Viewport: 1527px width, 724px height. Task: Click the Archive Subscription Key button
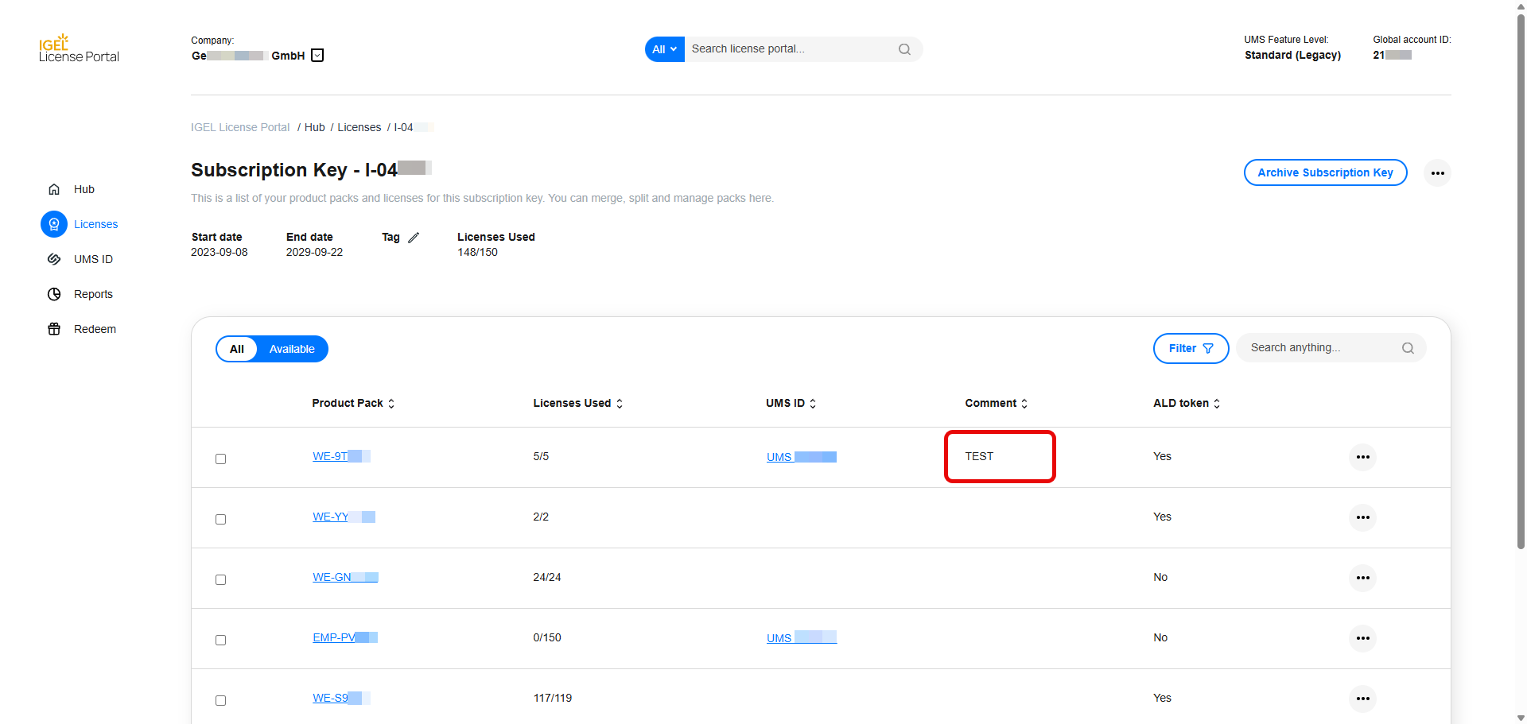click(1325, 172)
